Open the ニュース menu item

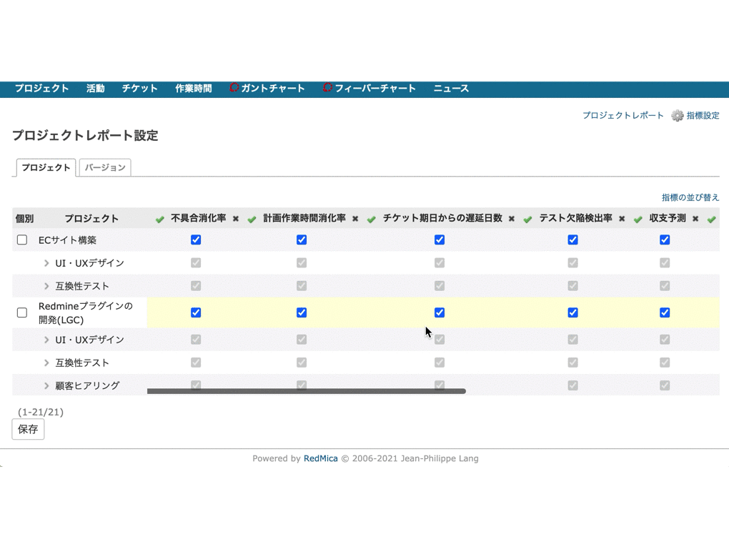[451, 89]
